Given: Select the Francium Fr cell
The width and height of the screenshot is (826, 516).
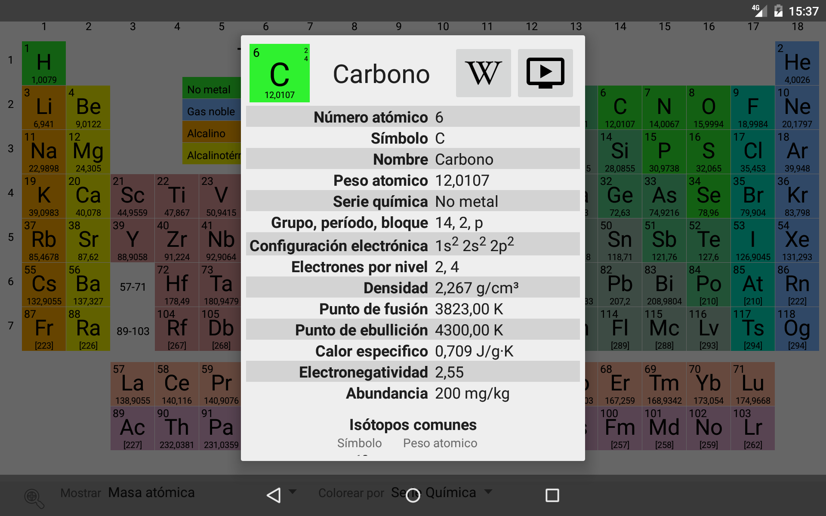Looking at the screenshot, I should click(44, 329).
